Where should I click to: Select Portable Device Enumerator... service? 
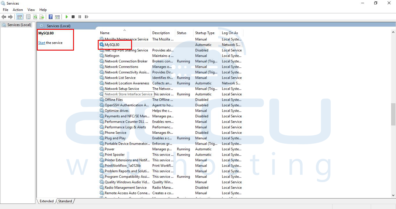coord(171,143)
